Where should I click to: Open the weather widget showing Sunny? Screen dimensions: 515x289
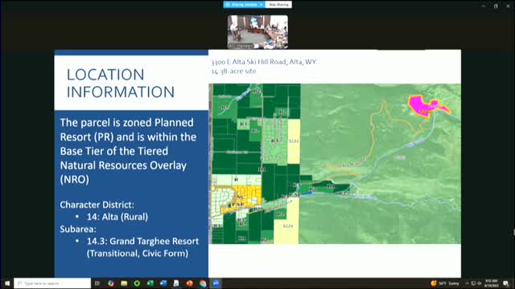(445, 283)
